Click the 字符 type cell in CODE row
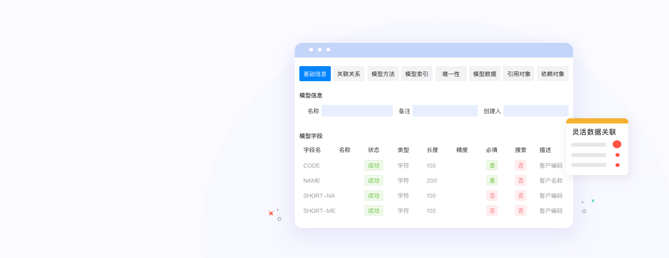This screenshot has width=669, height=258. [403, 166]
